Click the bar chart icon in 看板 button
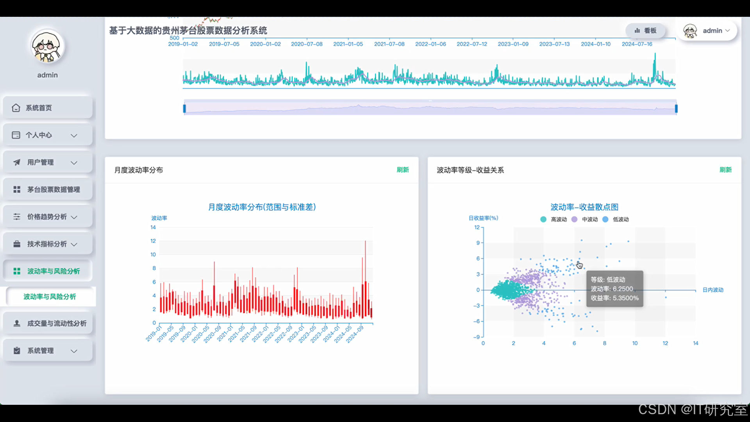 click(x=637, y=30)
